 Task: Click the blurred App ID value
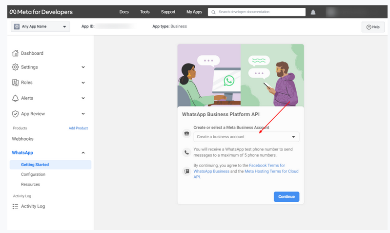click(115, 26)
